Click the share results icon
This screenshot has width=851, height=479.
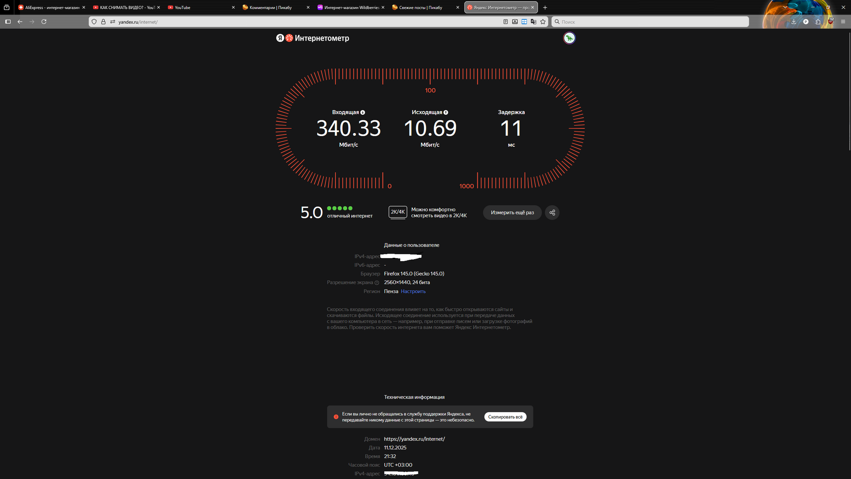coord(552,212)
